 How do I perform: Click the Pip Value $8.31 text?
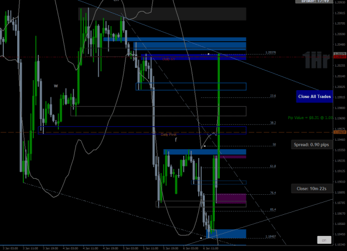(x=310, y=118)
